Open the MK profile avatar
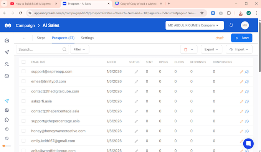The image size is (261, 152). [245, 25]
